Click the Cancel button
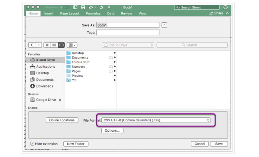This screenshot has width=259, height=157. click(x=200, y=144)
